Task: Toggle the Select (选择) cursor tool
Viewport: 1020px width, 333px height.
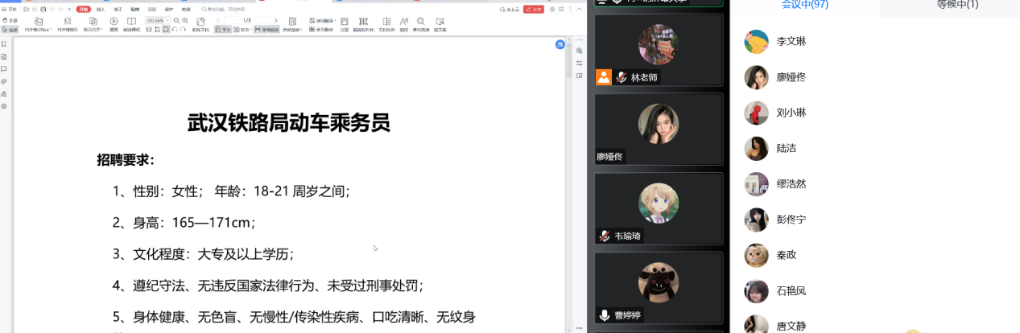Action: 10,29
